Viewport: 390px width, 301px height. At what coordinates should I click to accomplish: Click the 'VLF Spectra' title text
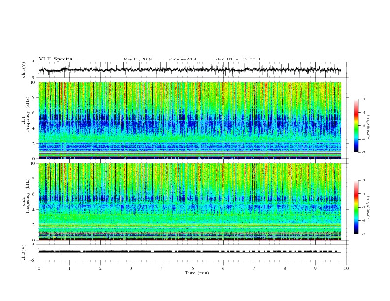56,59
